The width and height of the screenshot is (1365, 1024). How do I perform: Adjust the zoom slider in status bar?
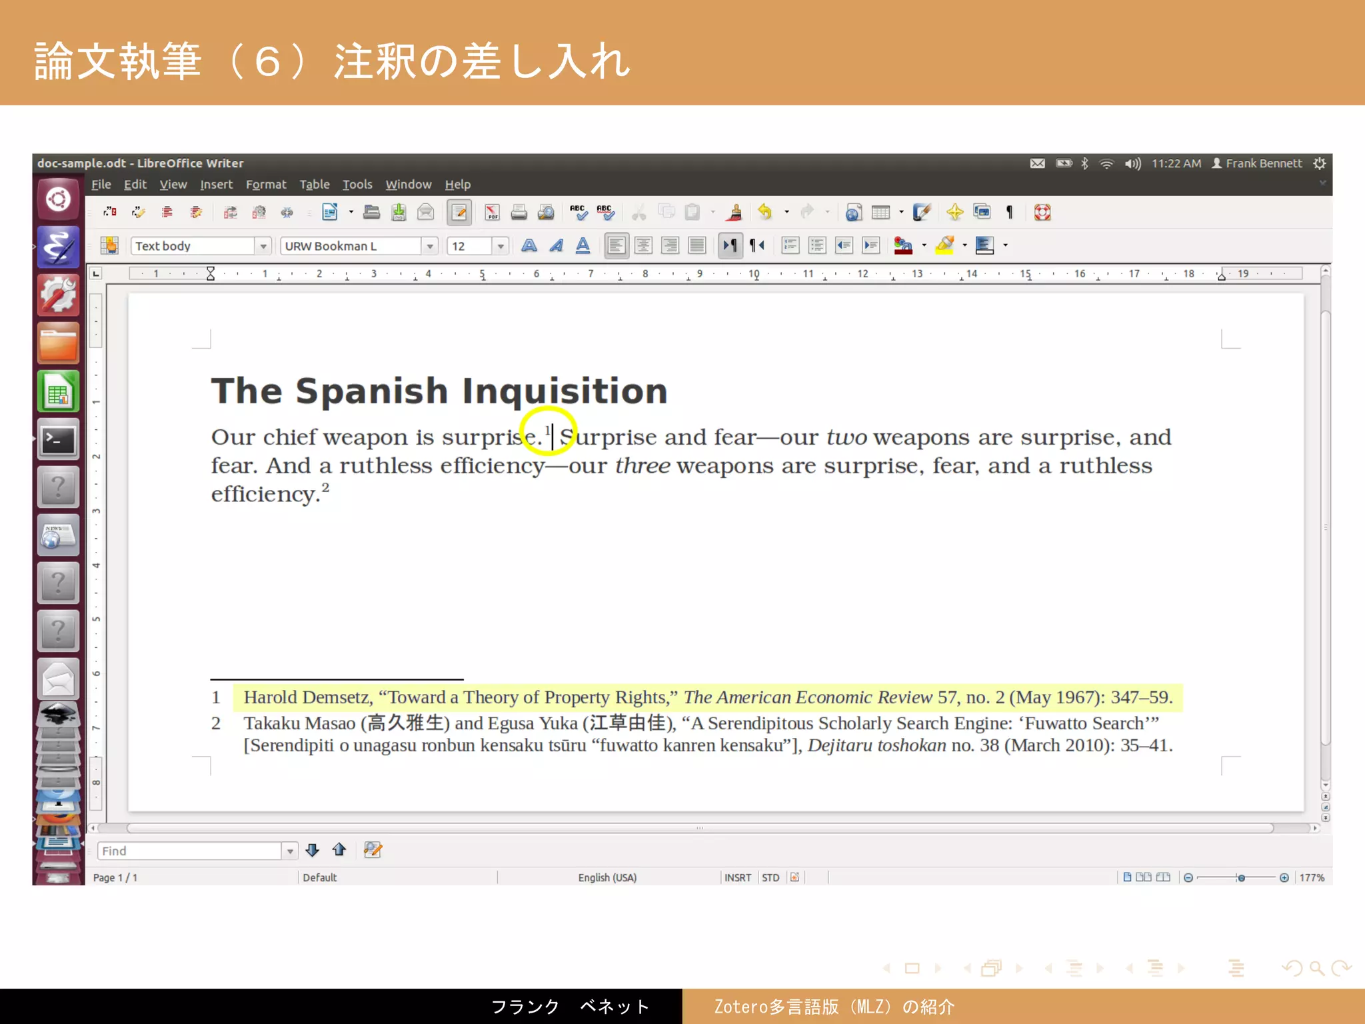(x=1240, y=877)
